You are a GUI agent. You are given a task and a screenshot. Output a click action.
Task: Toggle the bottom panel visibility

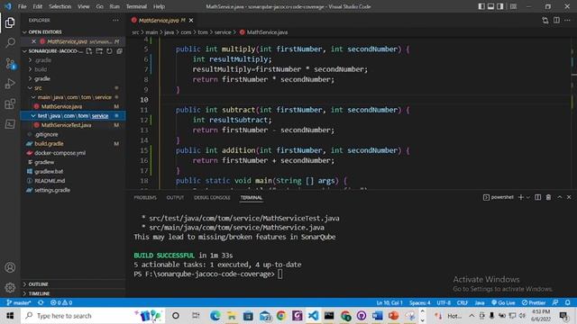click(490, 6)
